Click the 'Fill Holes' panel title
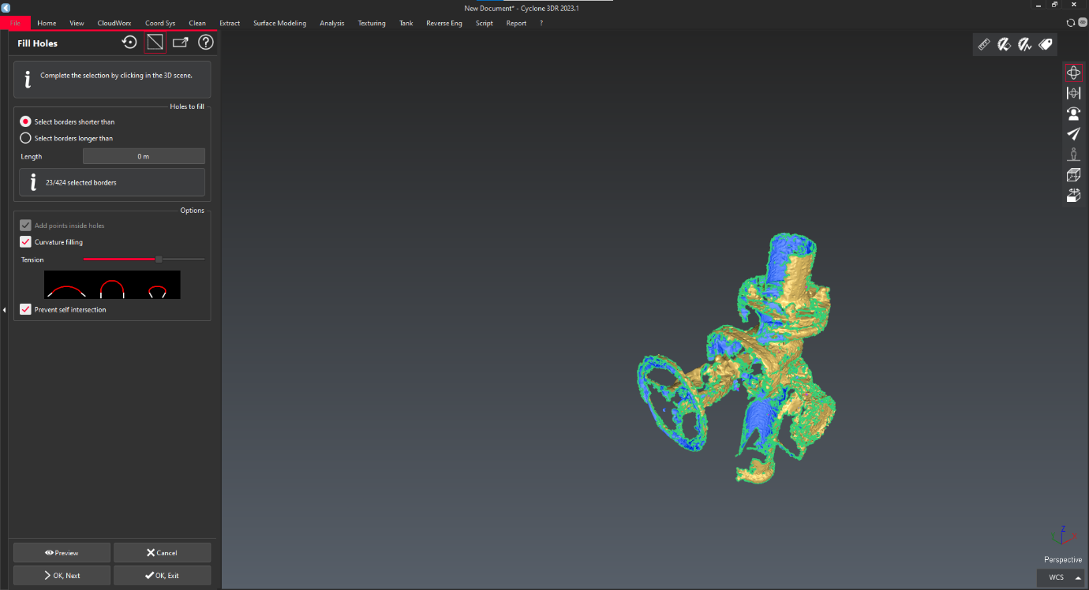 click(x=37, y=43)
